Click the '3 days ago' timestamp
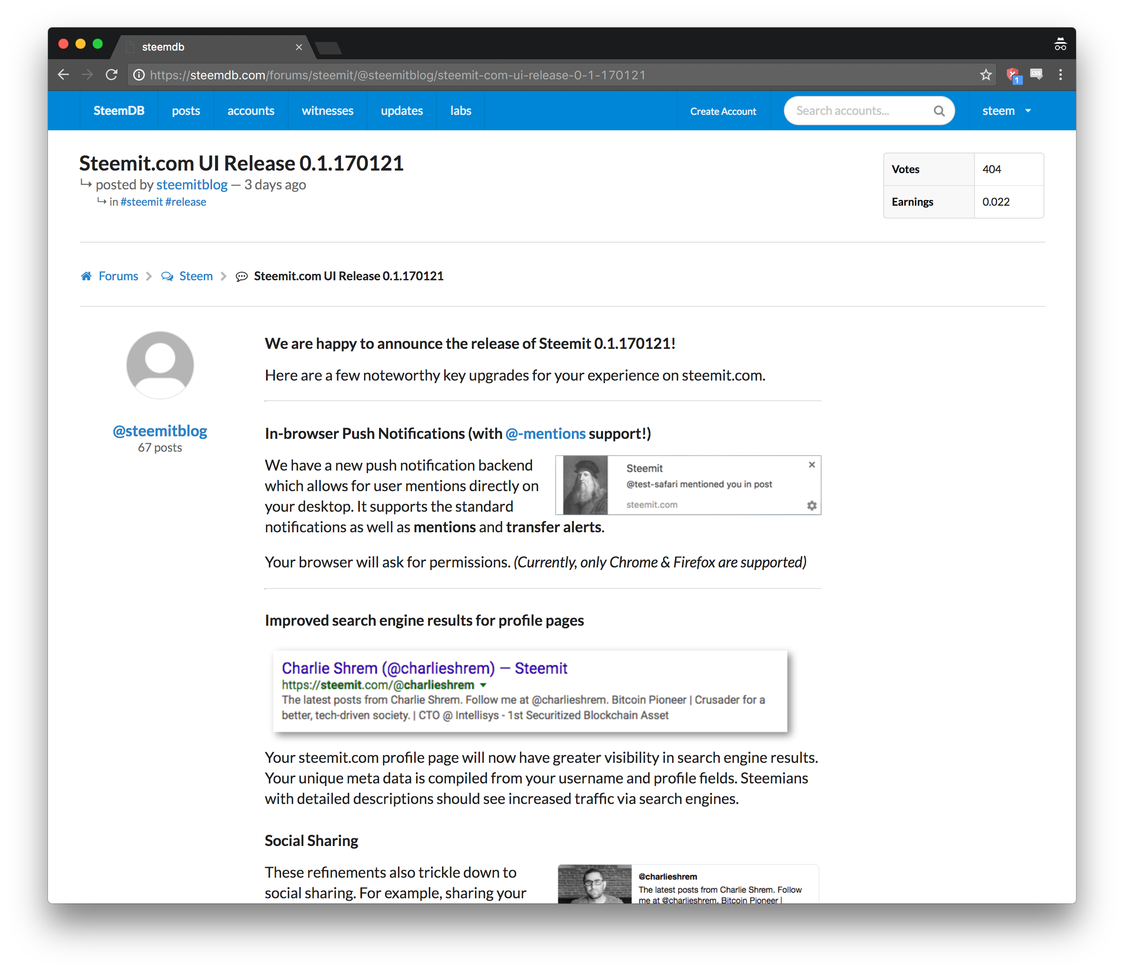 pyautogui.click(x=275, y=185)
